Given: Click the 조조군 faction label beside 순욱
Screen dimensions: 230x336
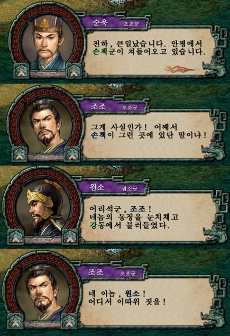Looking at the screenshot, I should pyautogui.click(x=132, y=24).
